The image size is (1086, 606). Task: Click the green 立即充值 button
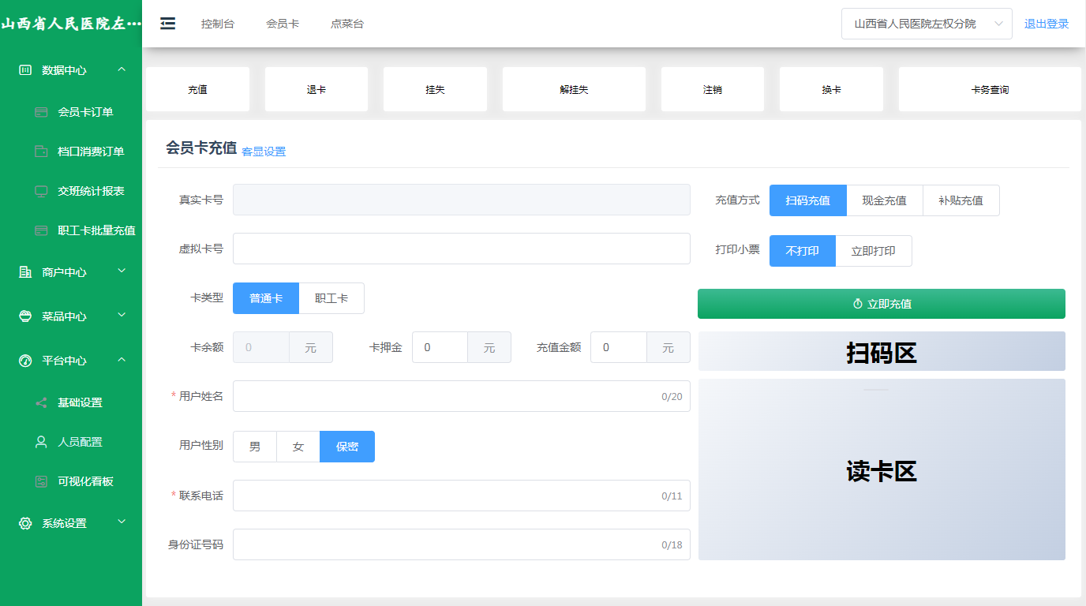(x=882, y=304)
